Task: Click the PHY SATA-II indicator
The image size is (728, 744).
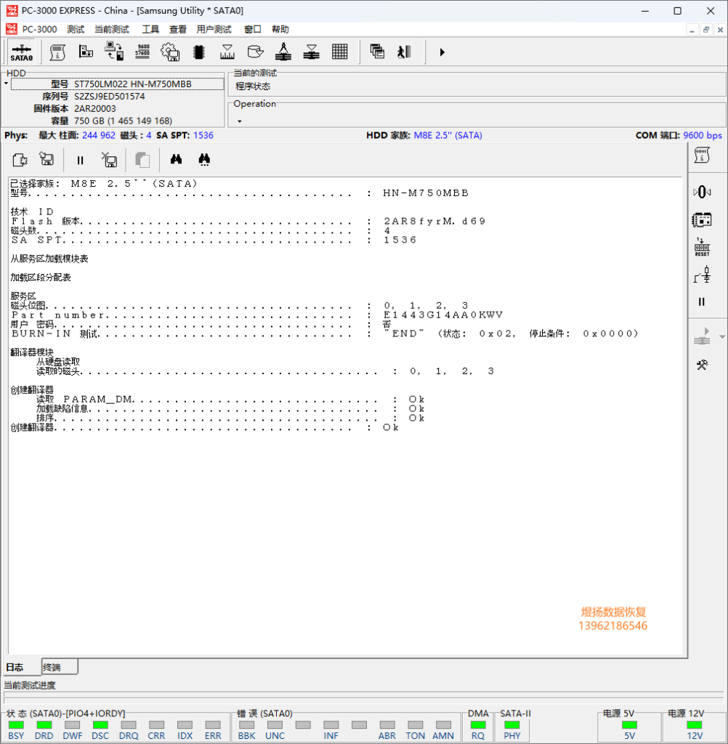Action: (511, 725)
